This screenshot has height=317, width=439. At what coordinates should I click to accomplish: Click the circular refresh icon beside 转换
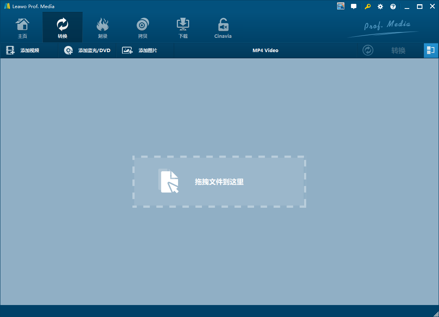(368, 51)
